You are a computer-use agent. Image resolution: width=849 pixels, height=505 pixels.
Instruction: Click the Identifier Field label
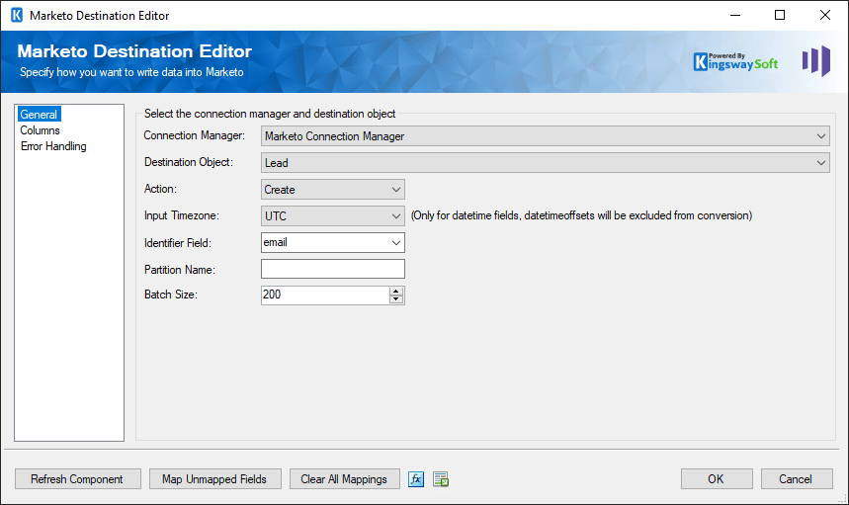click(178, 243)
